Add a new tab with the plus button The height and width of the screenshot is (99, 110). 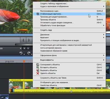click(24, 48)
